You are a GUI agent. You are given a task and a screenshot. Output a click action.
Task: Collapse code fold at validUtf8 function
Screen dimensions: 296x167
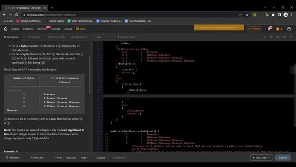(101, 131)
